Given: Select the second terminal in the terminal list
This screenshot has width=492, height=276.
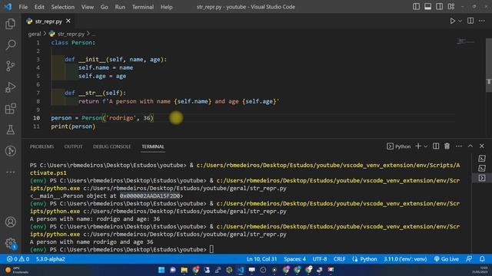Looking at the screenshot, I should coord(482,169).
